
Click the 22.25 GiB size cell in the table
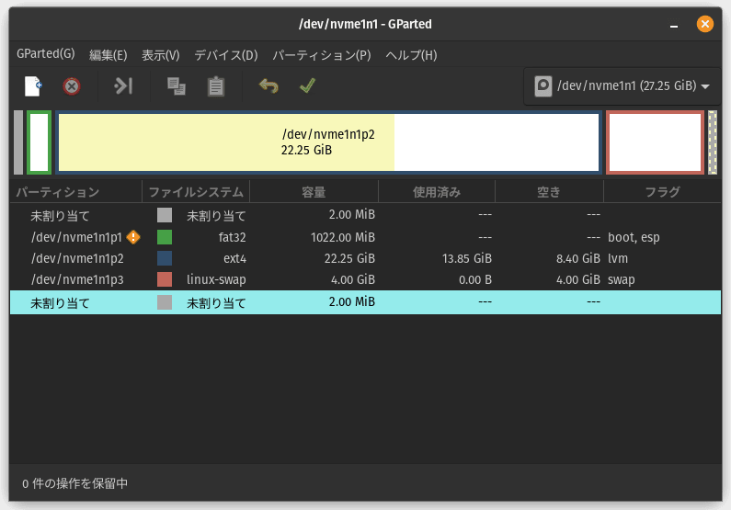[349, 258]
